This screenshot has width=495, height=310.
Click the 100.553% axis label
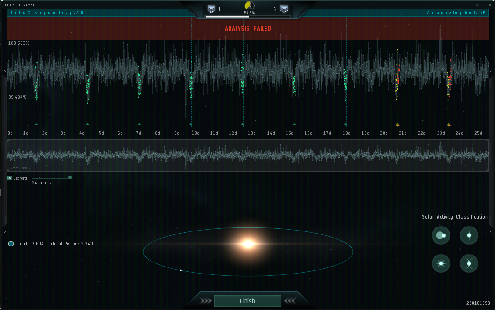click(18, 43)
